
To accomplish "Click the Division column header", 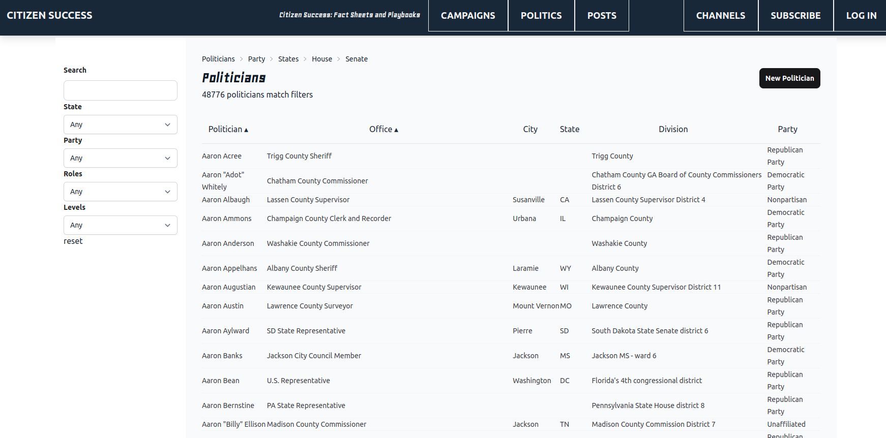I will click(x=673, y=130).
